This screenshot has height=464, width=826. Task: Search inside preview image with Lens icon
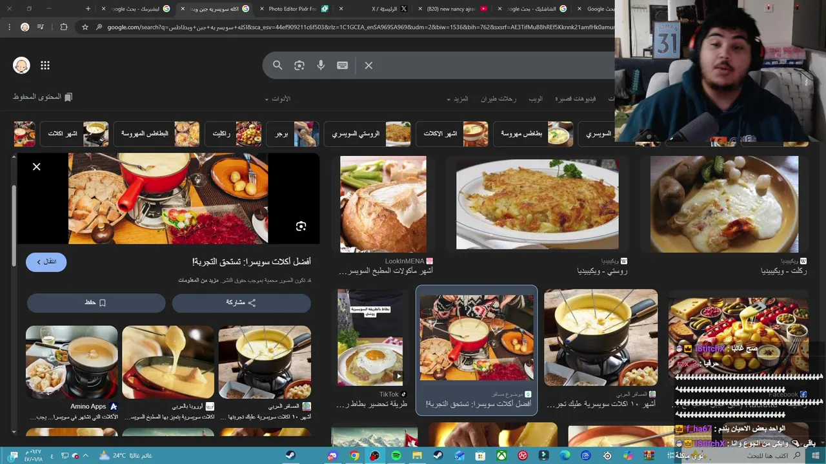click(301, 226)
